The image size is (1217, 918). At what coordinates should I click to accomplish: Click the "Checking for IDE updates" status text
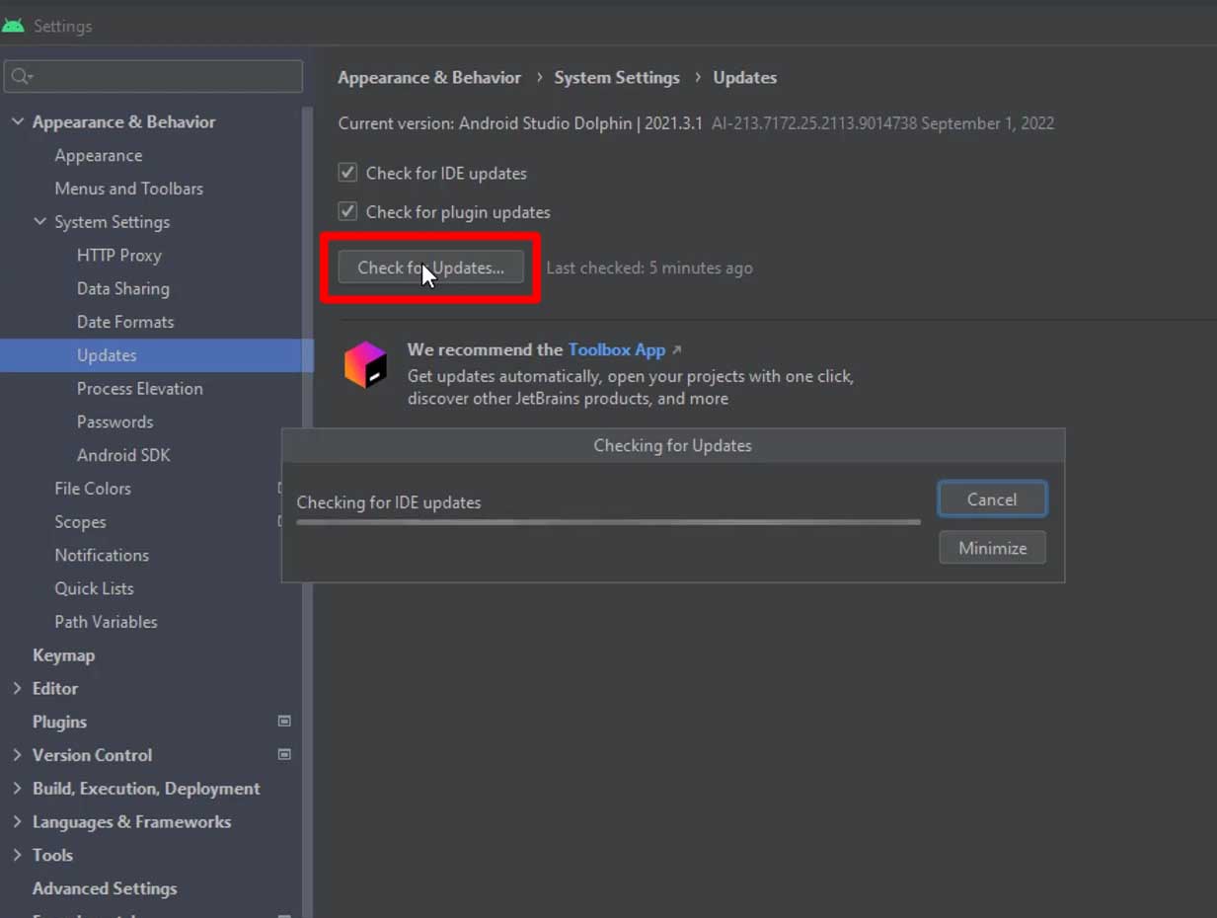coord(389,502)
